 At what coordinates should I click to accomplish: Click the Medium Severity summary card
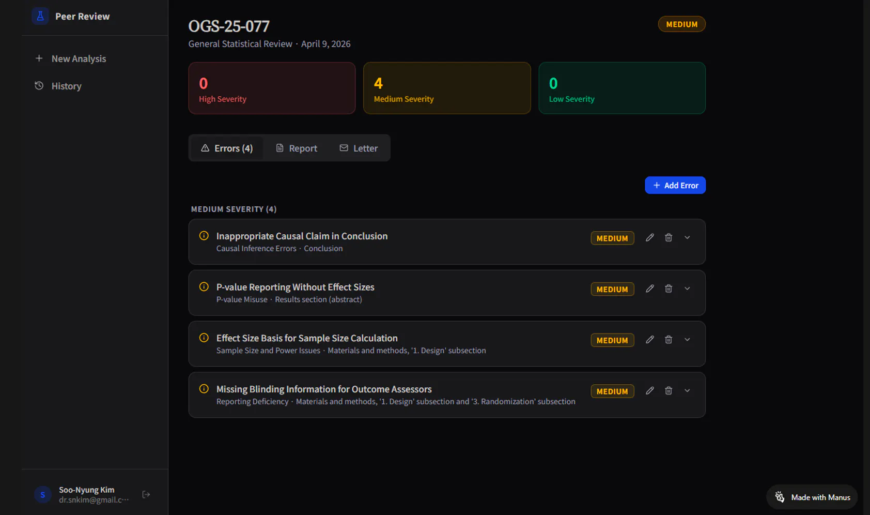click(x=447, y=88)
